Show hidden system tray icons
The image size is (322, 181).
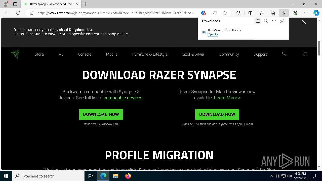pos(271,176)
